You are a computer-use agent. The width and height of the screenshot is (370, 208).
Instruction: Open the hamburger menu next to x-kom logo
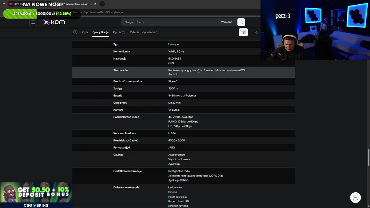33,22
